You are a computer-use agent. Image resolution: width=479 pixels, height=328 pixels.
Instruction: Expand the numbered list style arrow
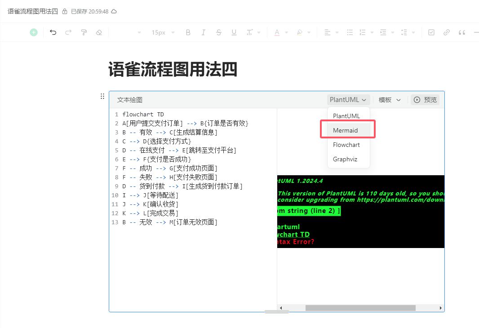coord(372,32)
